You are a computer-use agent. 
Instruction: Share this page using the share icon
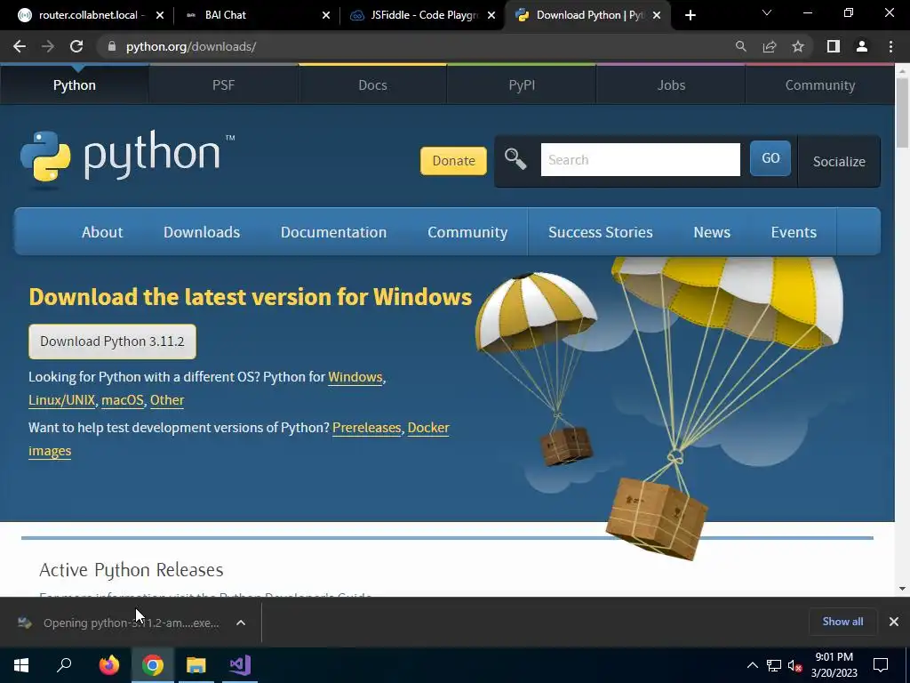tap(770, 46)
